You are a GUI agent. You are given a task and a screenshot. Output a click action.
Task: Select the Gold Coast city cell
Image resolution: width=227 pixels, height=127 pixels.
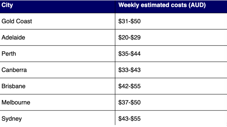pos(17,21)
